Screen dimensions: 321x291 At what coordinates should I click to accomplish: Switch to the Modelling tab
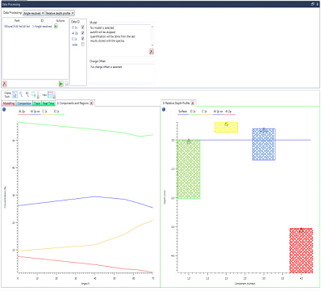[9, 103]
